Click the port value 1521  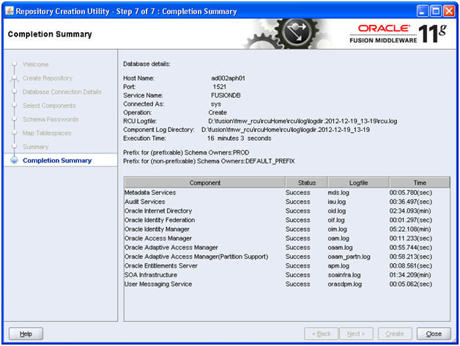pyautogui.click(x=220, y=86)
